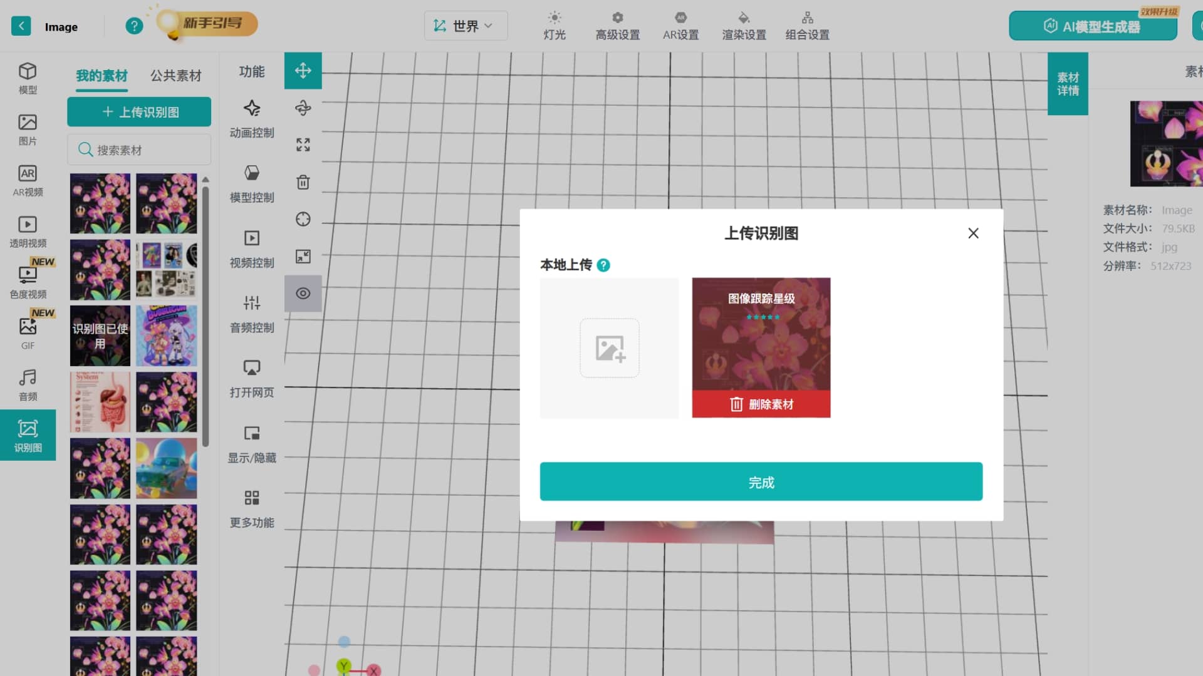
Task: Select AR视频 in left sidebar
Action: [28, 181]
